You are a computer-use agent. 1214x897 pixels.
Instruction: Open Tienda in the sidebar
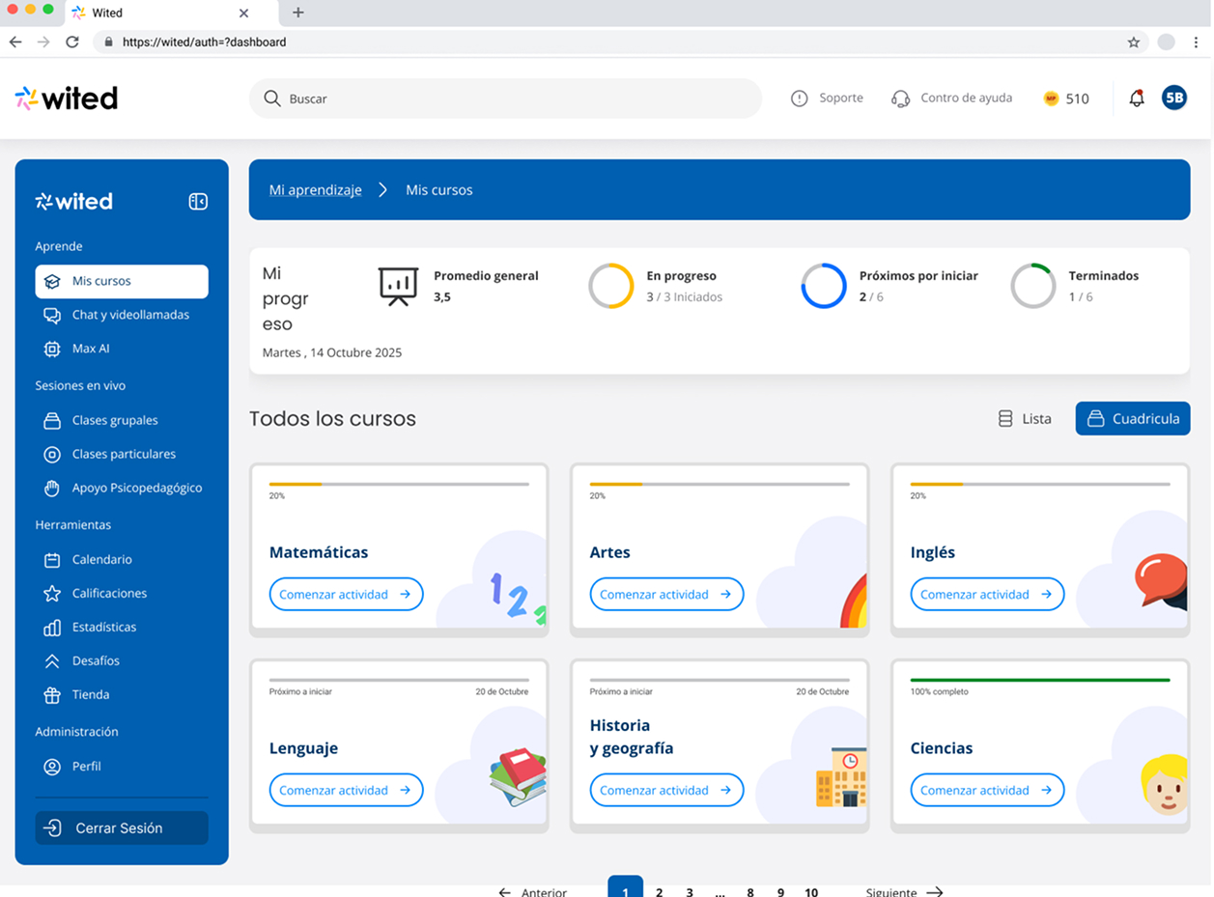[90, 695]
